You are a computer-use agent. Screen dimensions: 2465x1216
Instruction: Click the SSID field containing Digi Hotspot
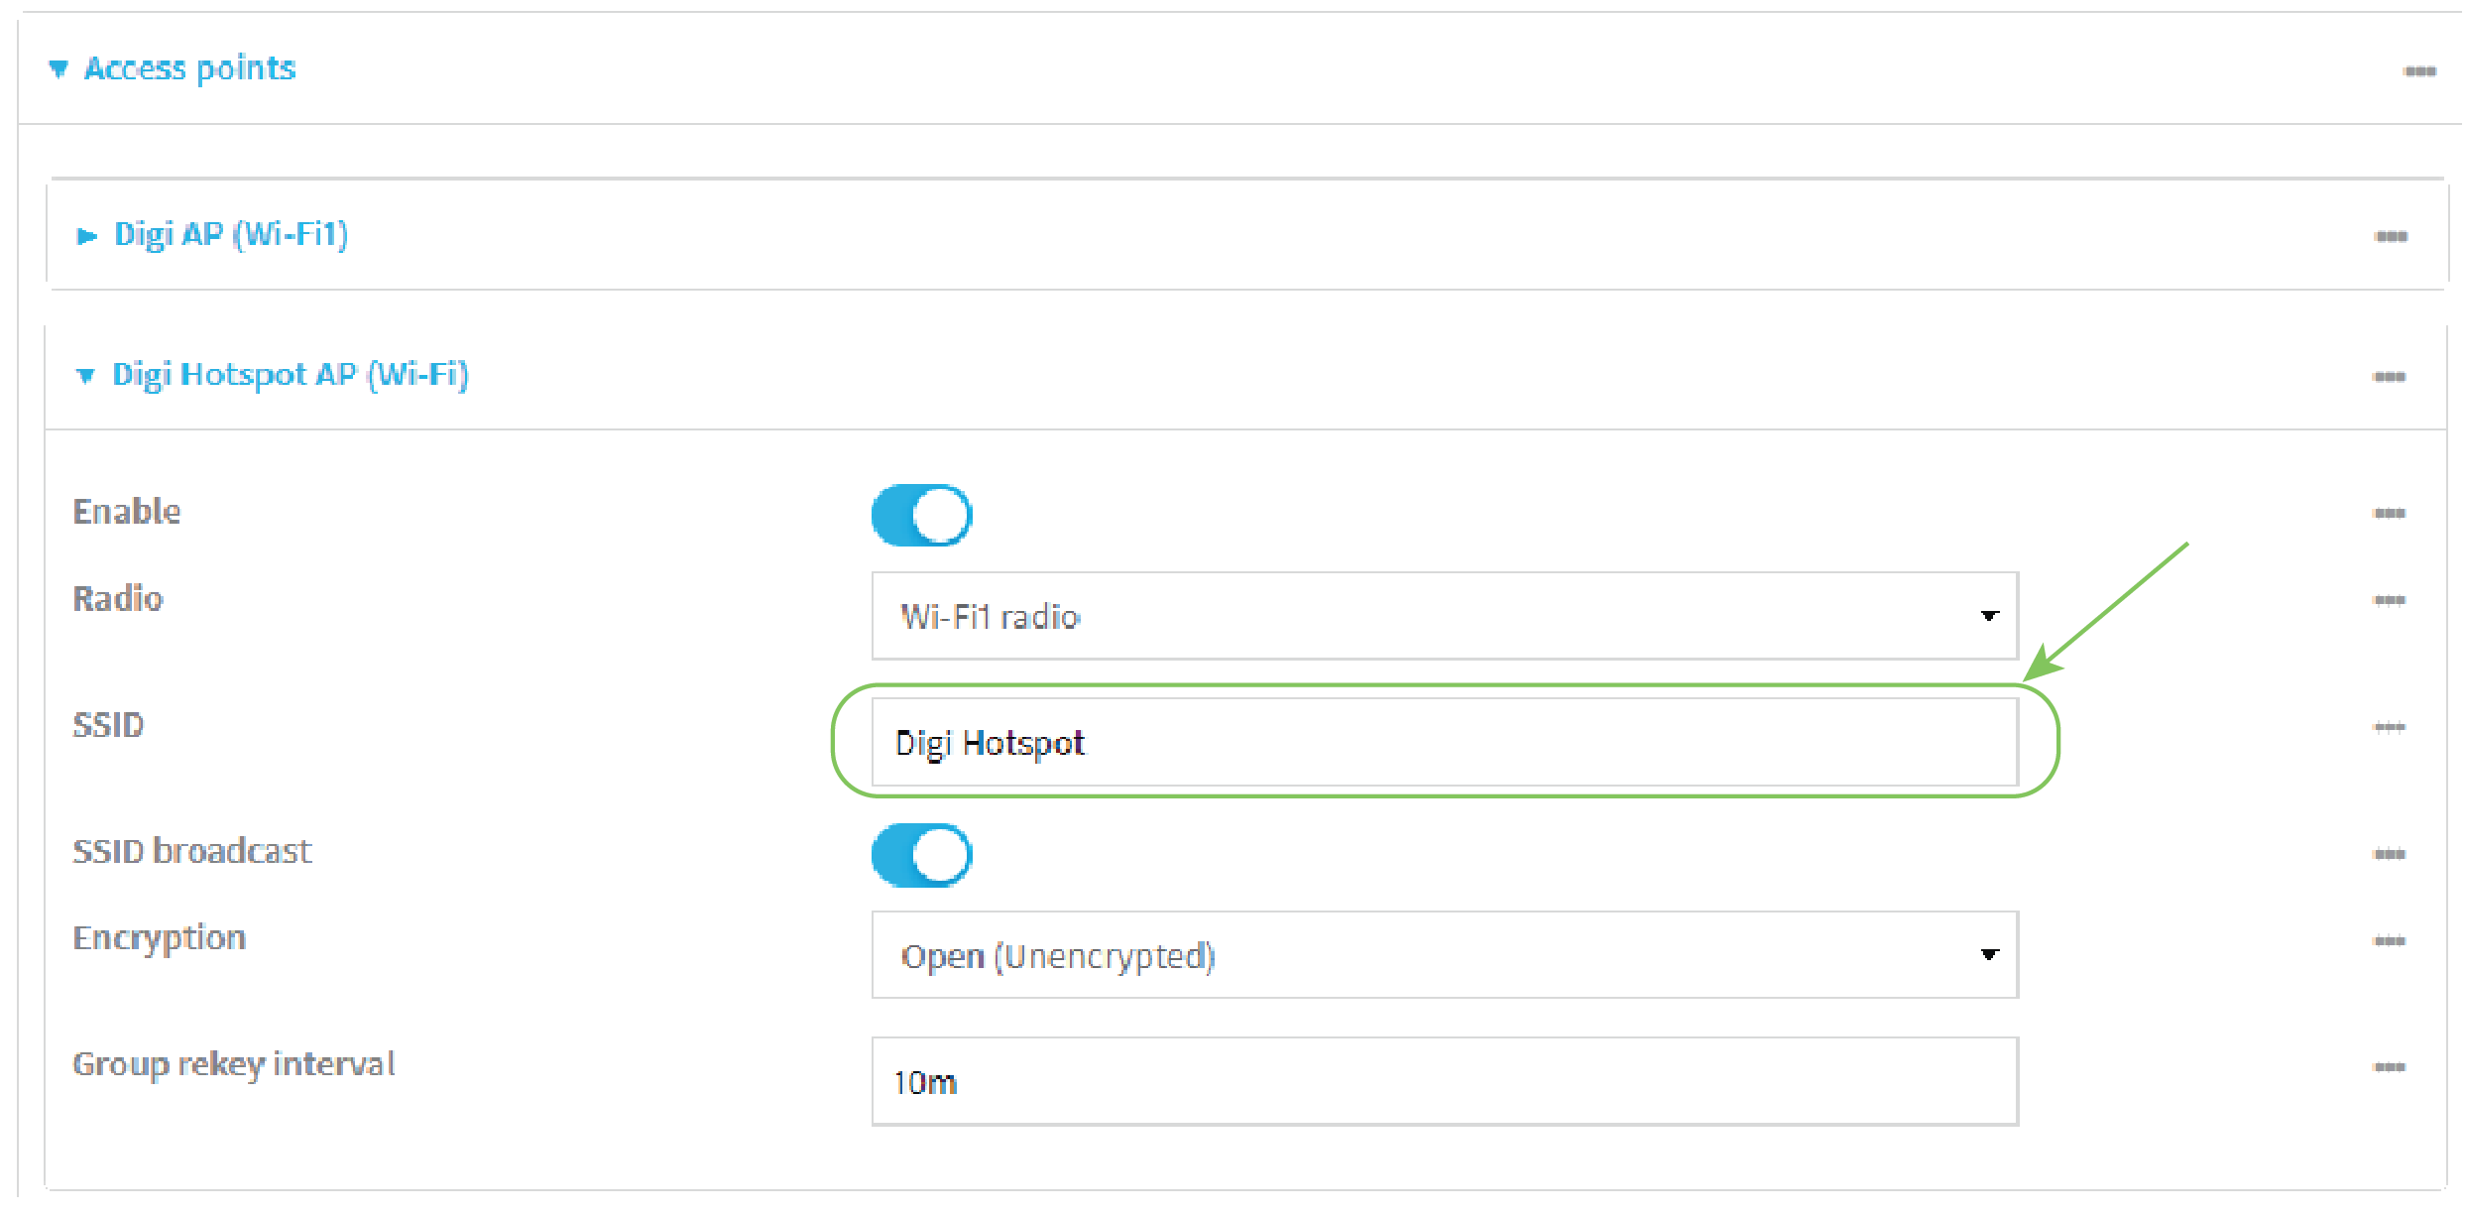1445,742
